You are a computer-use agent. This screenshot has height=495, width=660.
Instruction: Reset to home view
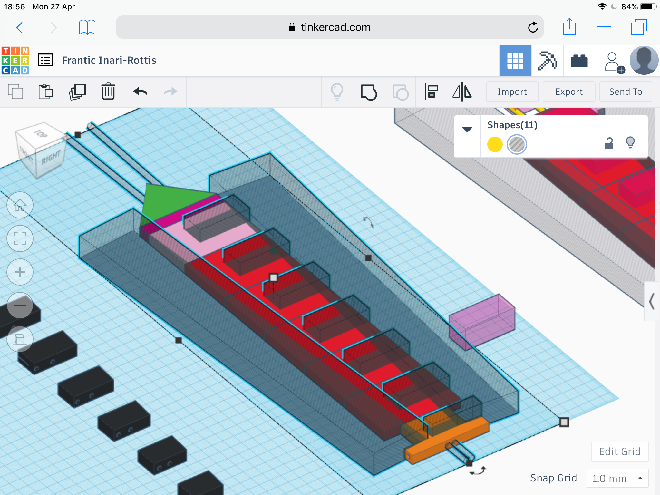coord(20,205)
